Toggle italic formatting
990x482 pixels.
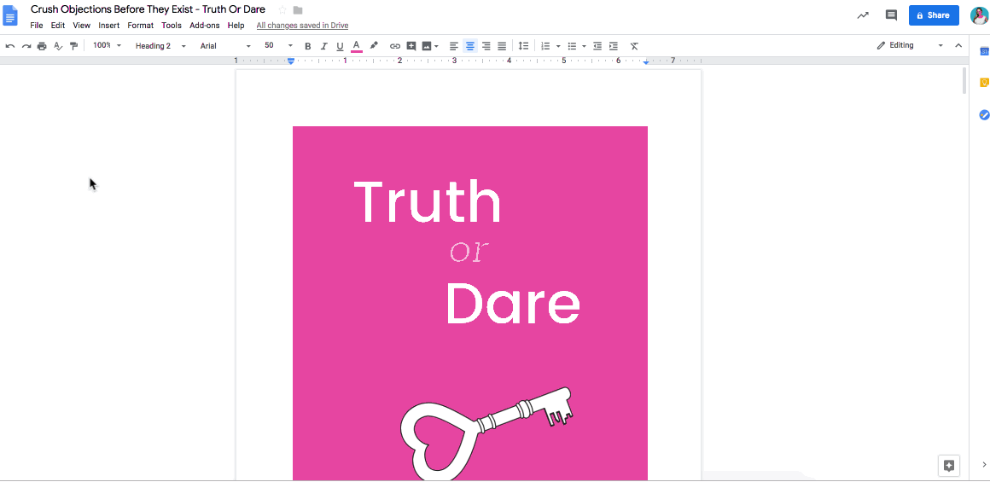(324, 46)
